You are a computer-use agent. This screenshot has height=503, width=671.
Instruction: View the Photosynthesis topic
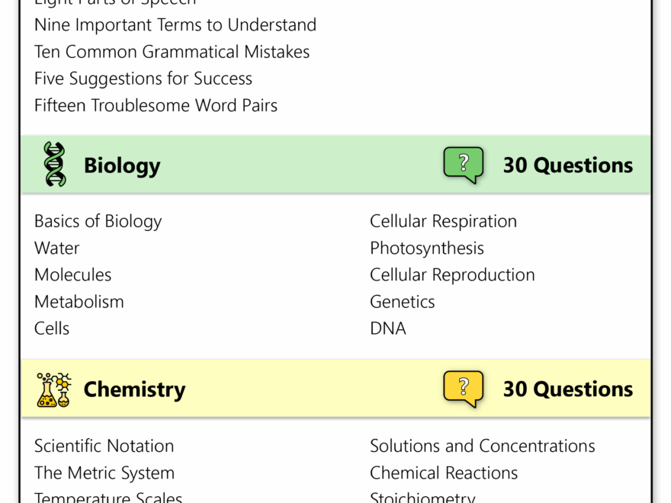click(x=427, y=248)
